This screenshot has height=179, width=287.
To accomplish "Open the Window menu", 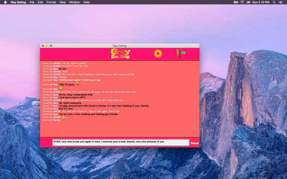I will click(74, 2).
